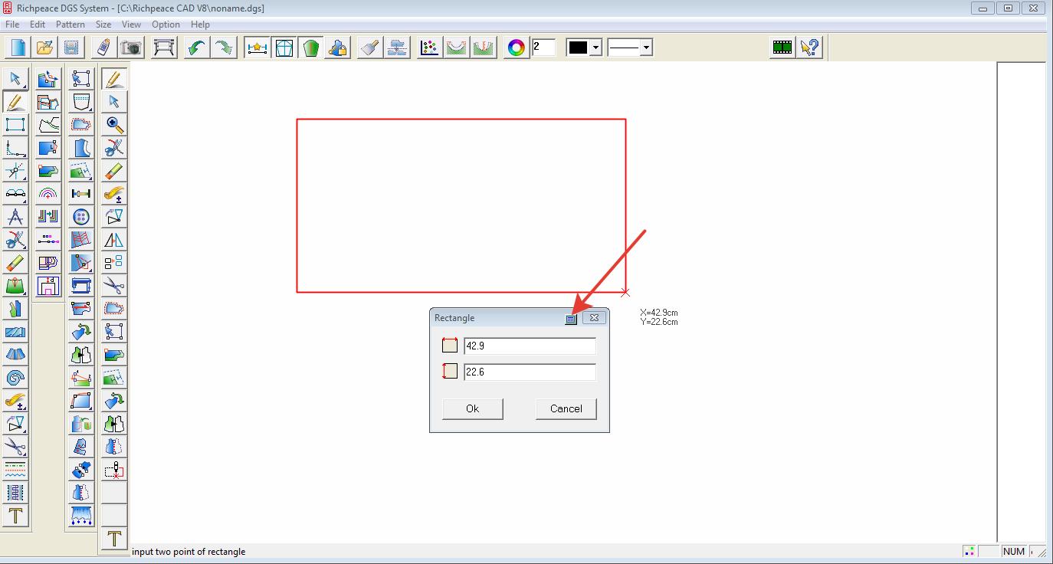The height and width of the screenshot is (564, 1053).
Task: Select the I-beam distance measure tool
Action: point(81,193)
